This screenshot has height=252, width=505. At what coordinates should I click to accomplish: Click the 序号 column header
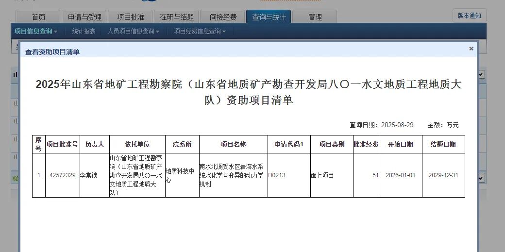tap(39, 144)
